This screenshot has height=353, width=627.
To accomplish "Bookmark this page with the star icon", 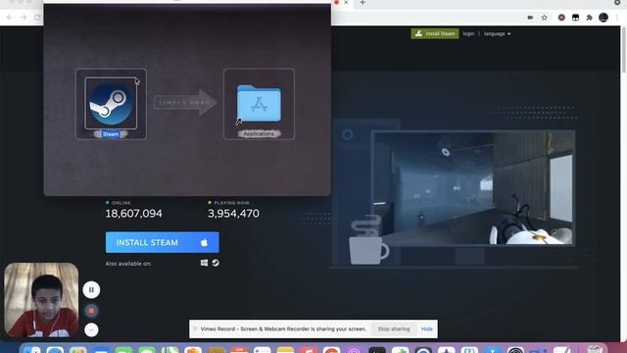I will pos(545,18).
